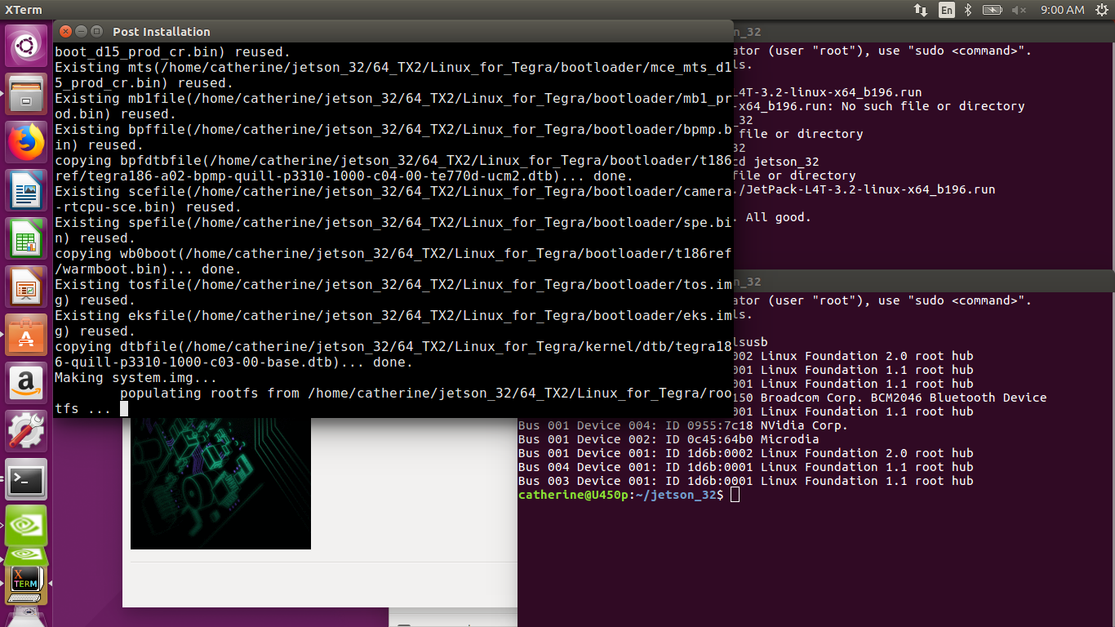Screen dimensions: 1115x627
Task: Click the muted volume speaker indicator
Action: 1019,10
